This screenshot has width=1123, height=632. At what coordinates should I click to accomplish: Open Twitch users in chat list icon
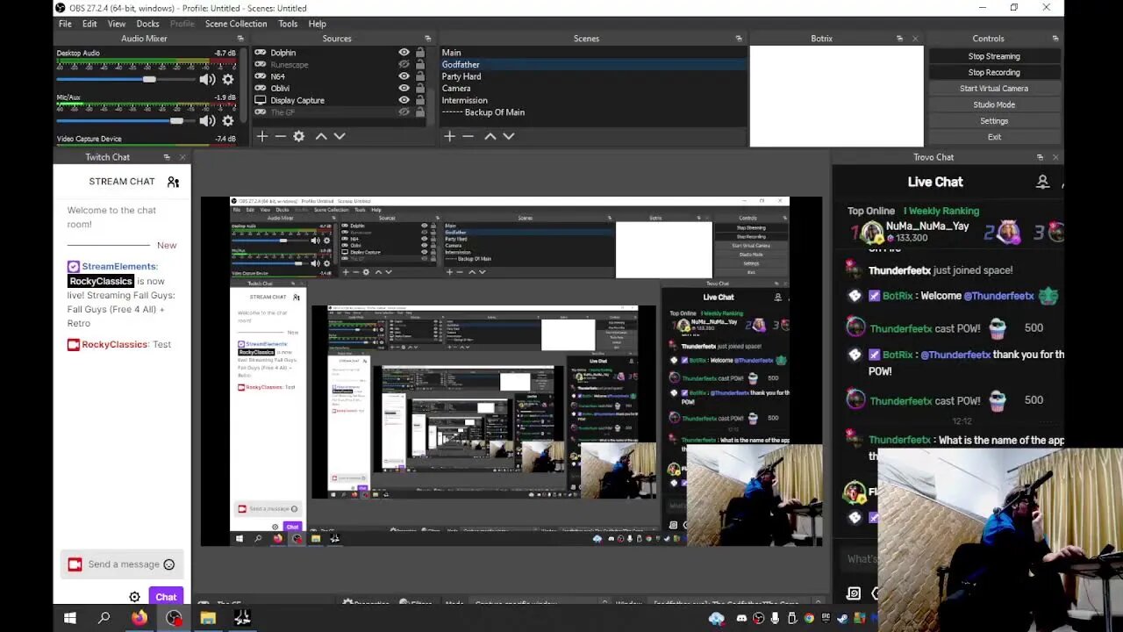(173, 182)
